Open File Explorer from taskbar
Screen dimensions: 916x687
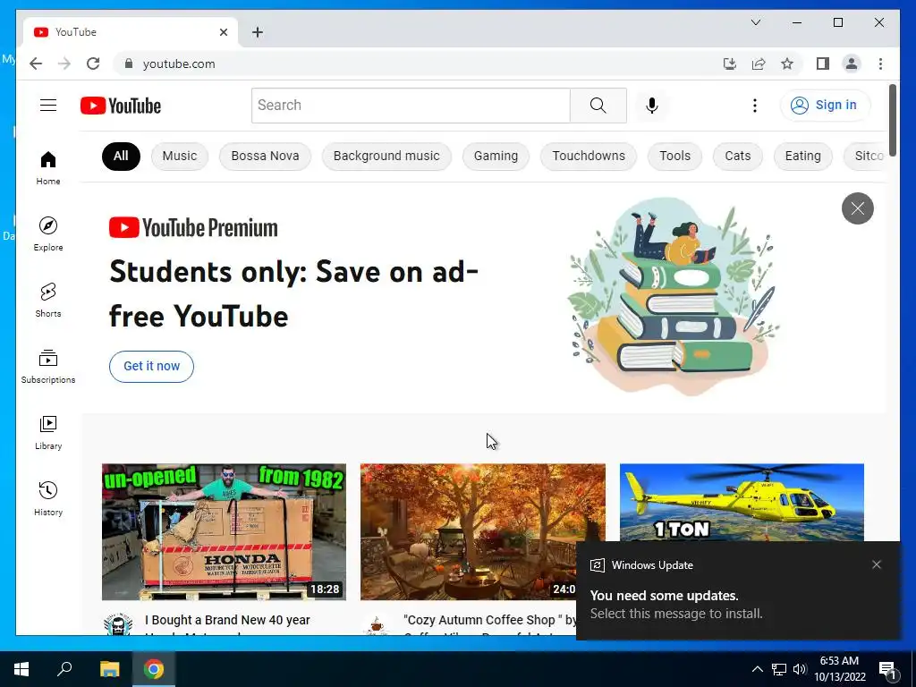click(x=109, y=669)
